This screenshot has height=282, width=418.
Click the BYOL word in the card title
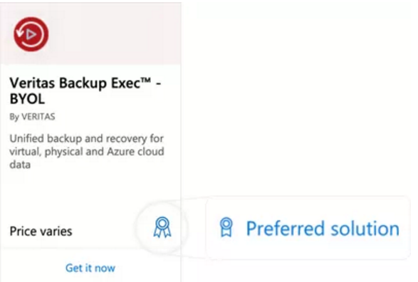coord(27,99)
